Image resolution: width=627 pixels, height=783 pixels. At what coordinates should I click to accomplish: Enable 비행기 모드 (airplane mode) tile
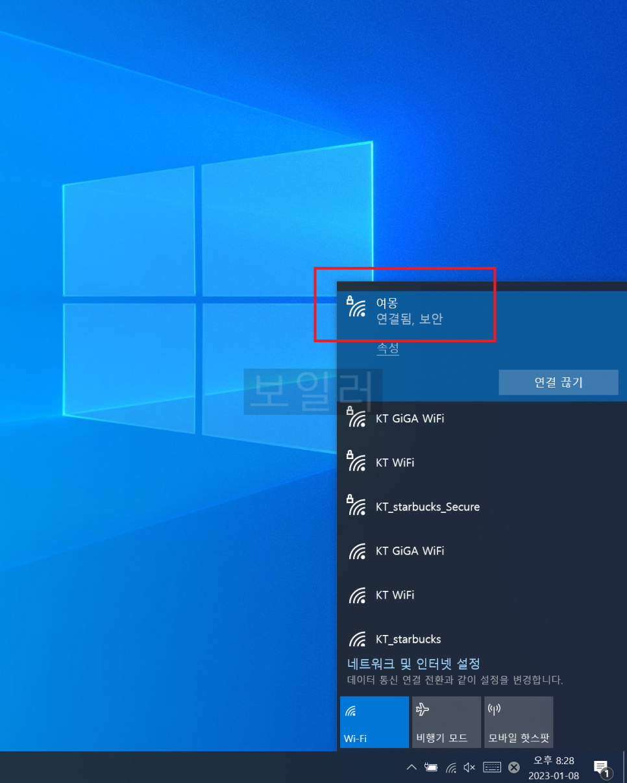coord(446,721)
